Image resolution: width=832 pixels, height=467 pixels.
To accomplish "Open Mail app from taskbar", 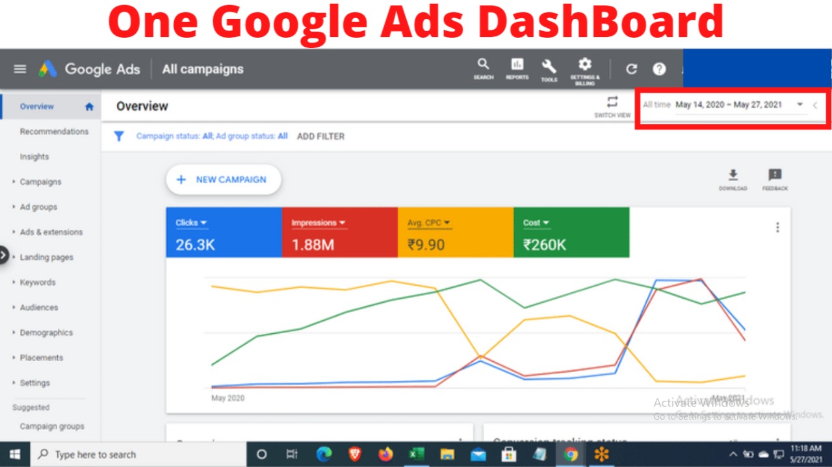I will coord(478,455).
